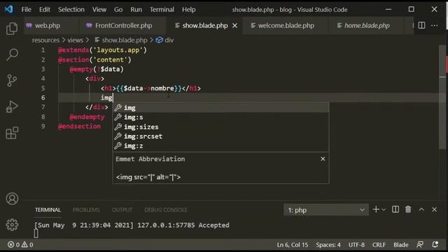Choose the 'img:s' suggestion

(220, 118)
